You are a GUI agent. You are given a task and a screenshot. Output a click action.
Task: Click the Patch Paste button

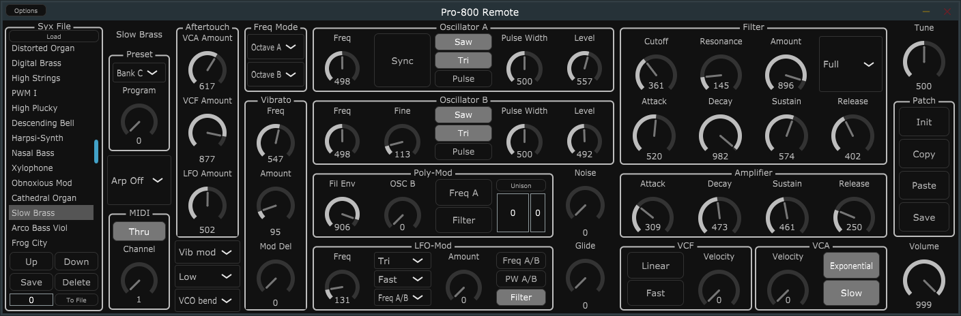(x=923, y=185)
